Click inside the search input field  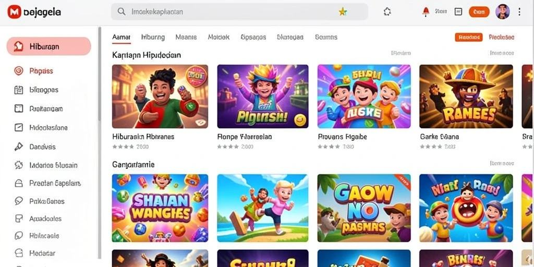pyautogui.click(x=239, y=12)
